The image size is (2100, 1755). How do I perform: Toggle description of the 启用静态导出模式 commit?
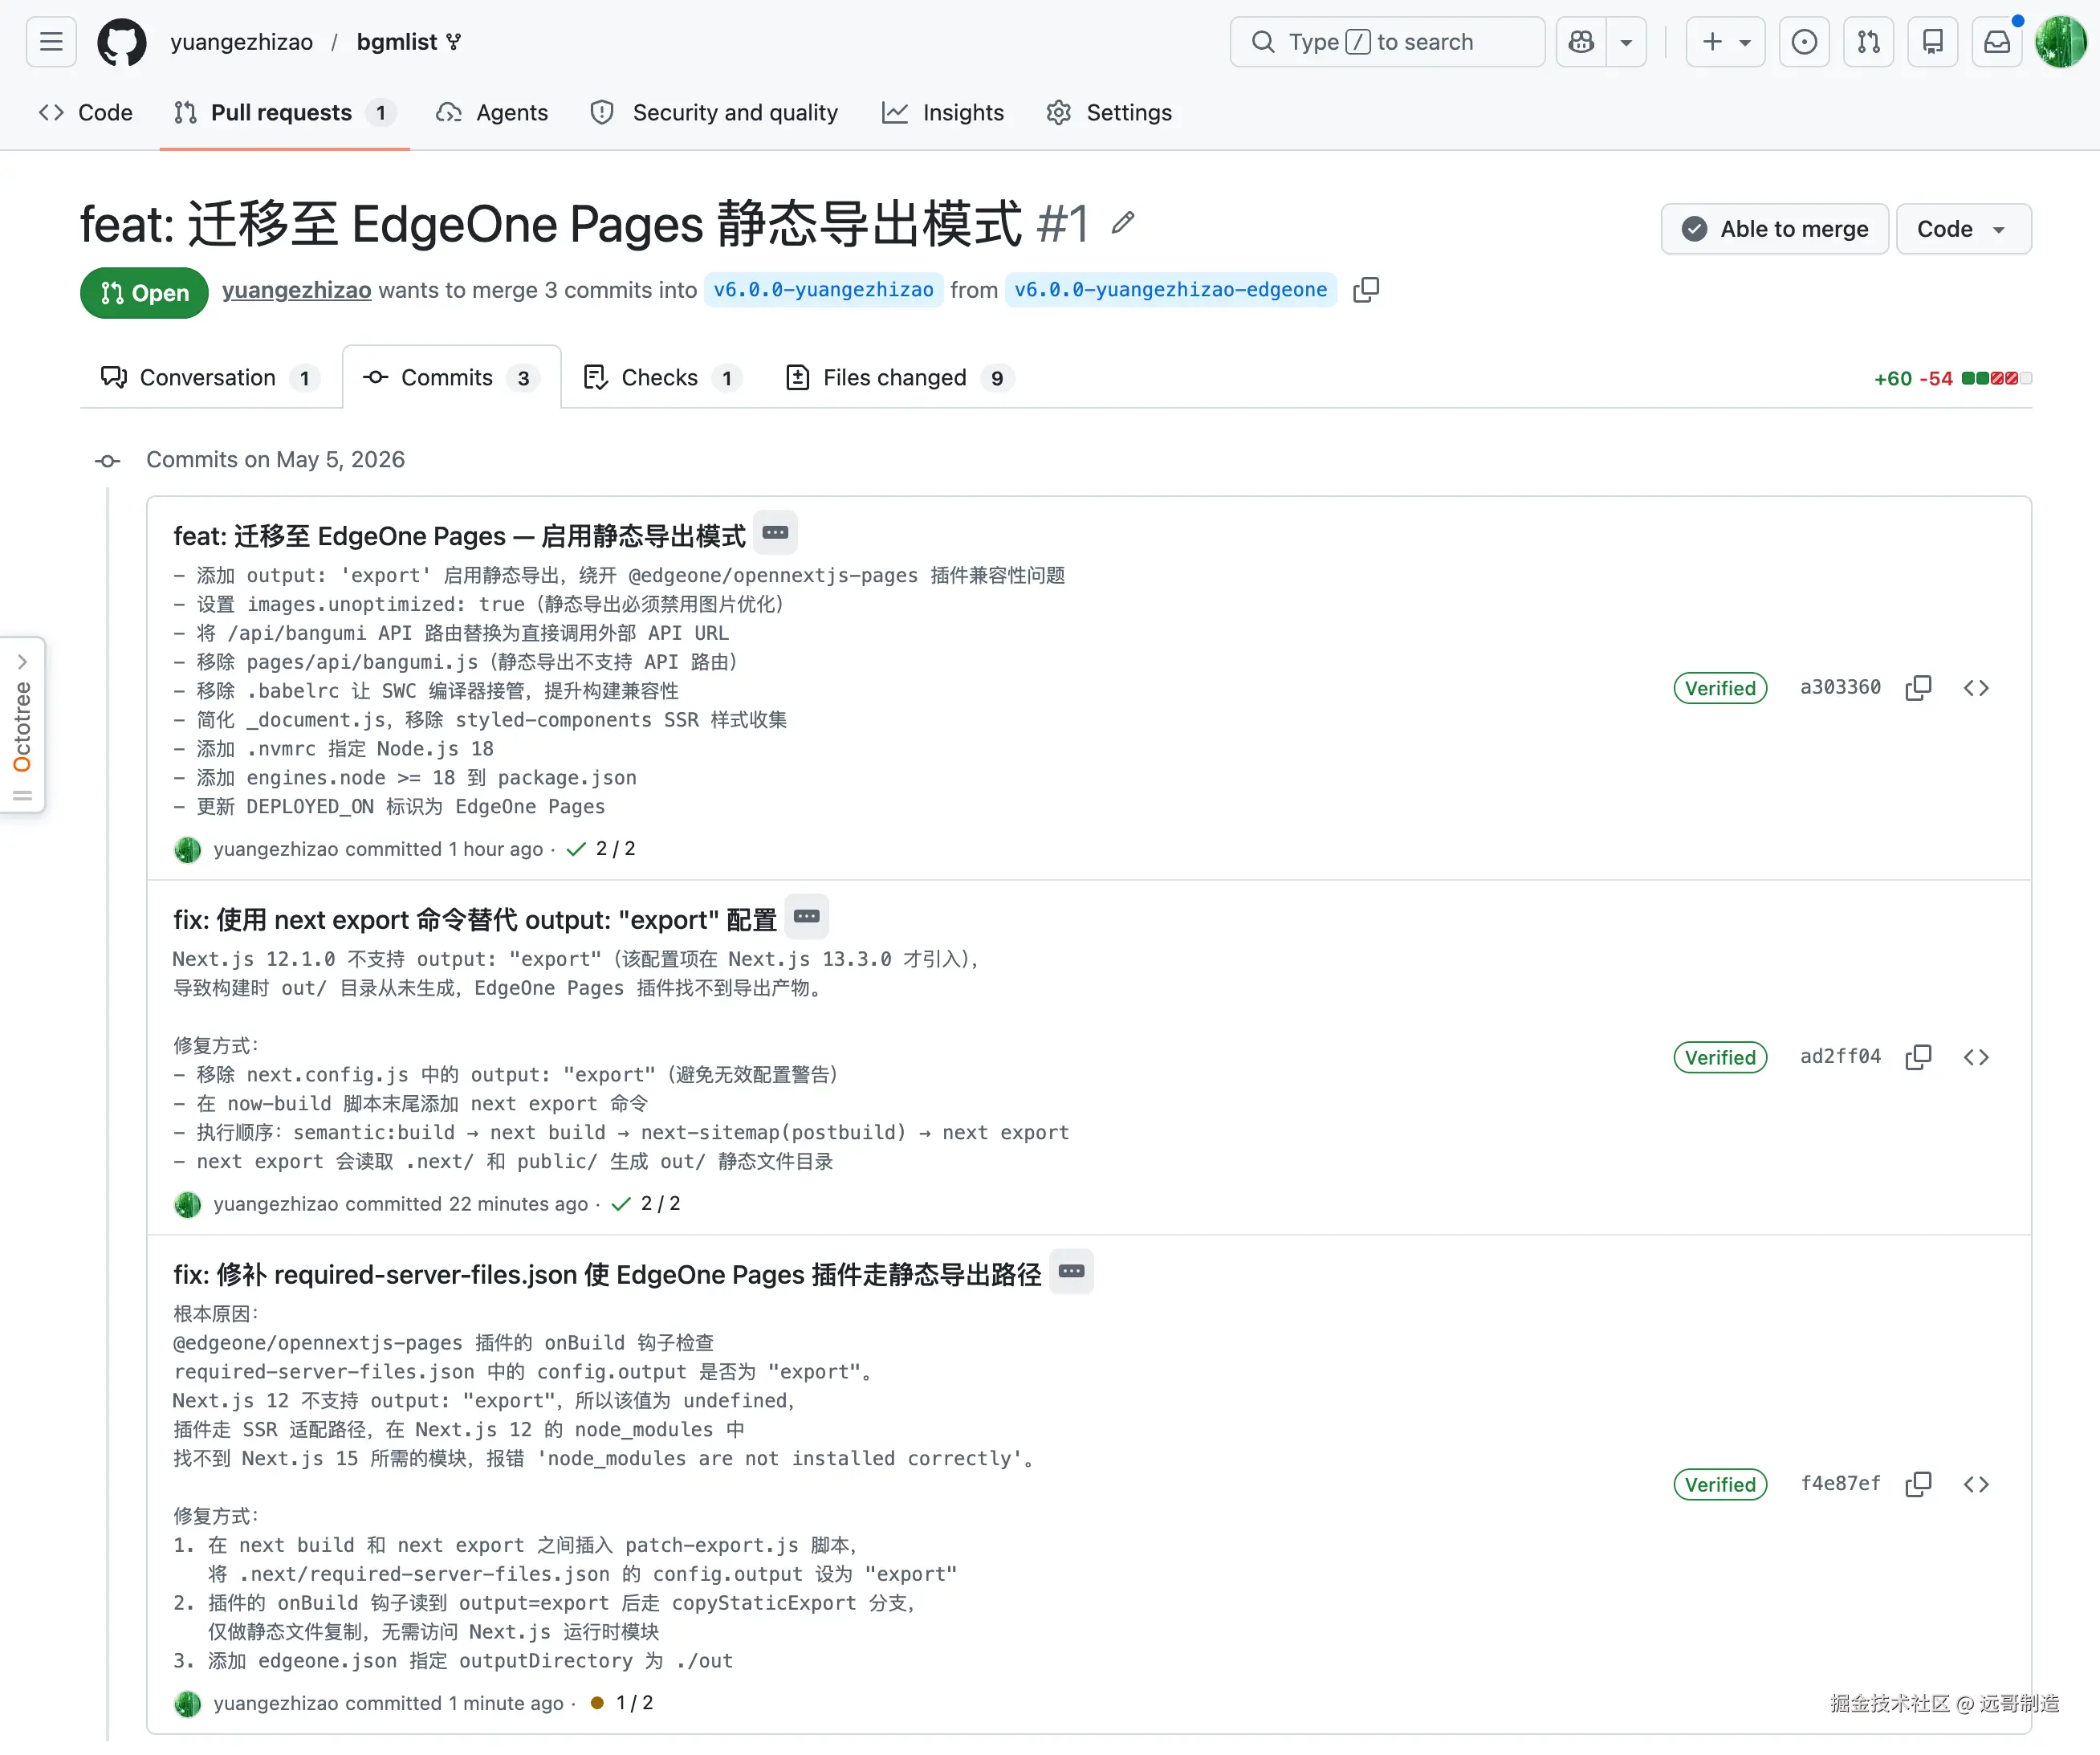pos(775,533)
